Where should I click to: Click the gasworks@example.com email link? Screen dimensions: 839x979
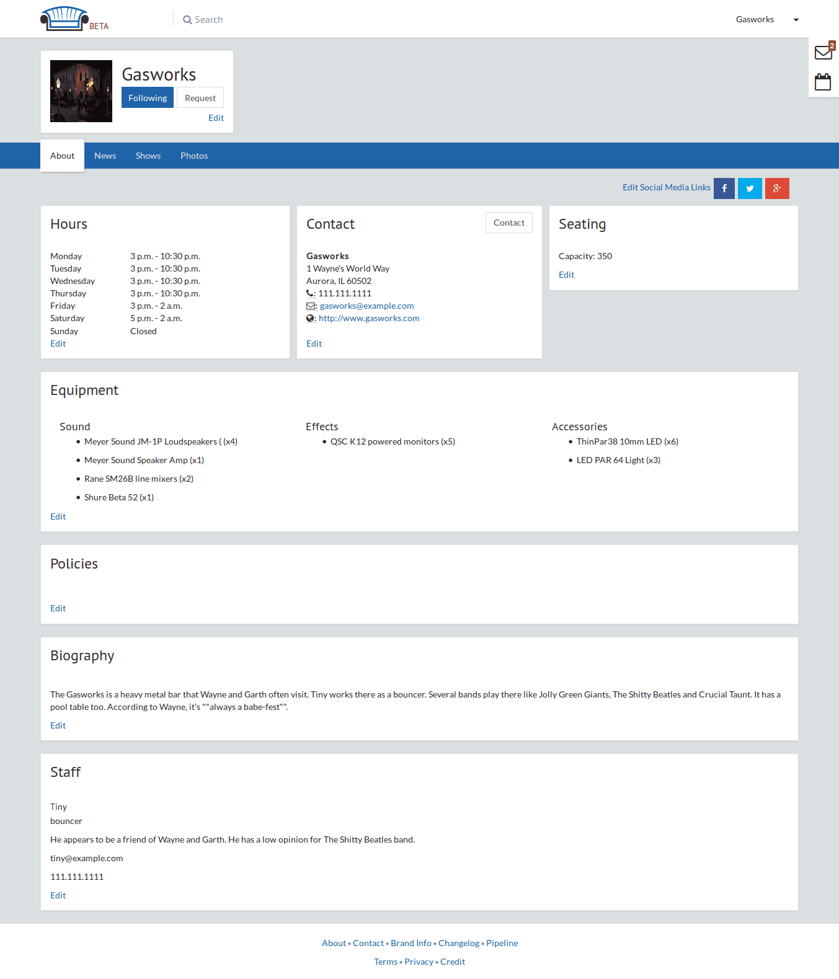tap(367, 306)
